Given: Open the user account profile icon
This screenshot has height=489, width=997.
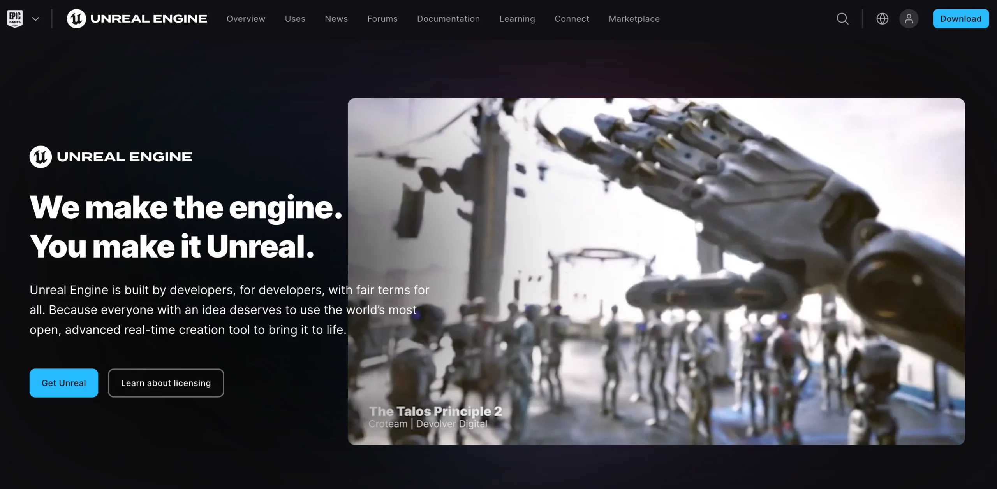Looking at the screenshot, I should (x=909, y=19).
